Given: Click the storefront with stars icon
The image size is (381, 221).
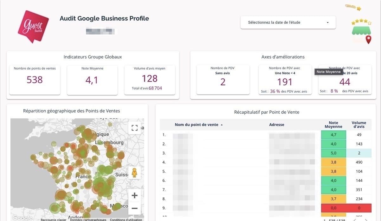Looking at the screenshot, I should [361, 31].
